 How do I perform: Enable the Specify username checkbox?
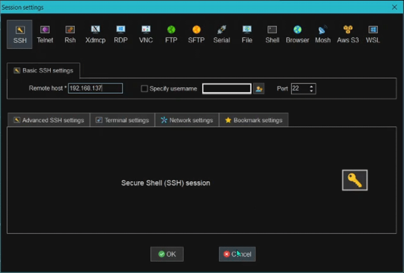(x=144, y=89)
